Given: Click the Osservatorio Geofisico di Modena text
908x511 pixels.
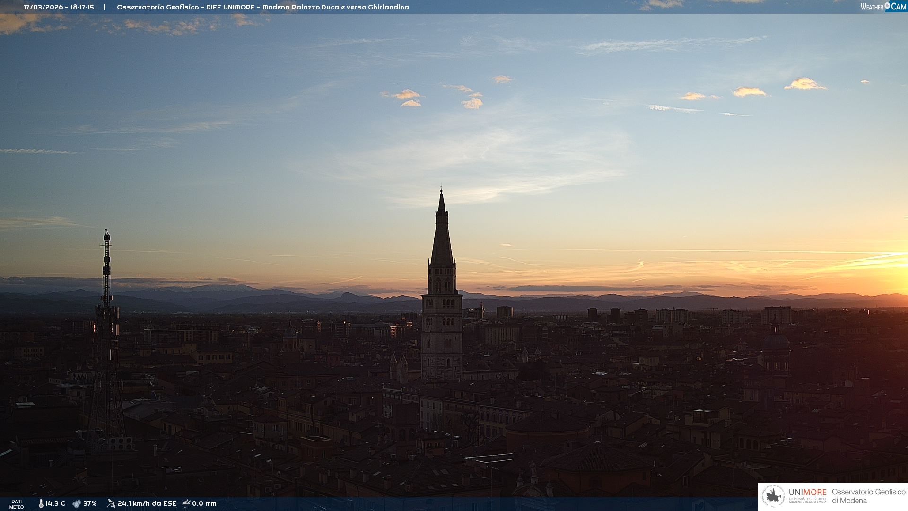Looking at the screenshot, I should pos(868,496).
